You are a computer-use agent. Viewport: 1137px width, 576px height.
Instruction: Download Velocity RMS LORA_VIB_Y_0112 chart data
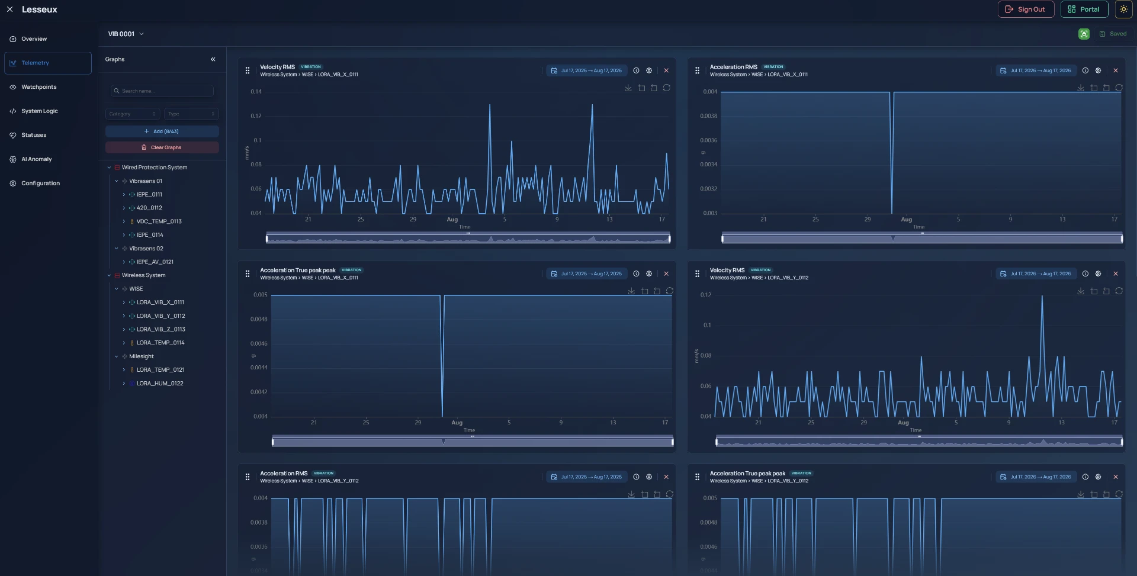(x=1081, y=291)
